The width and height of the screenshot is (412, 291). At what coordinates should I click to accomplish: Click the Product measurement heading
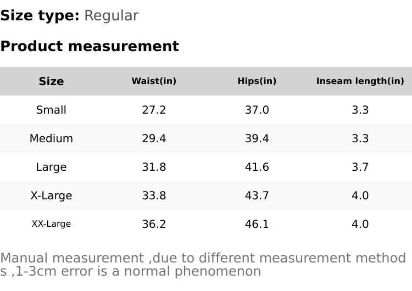[90, 46]
